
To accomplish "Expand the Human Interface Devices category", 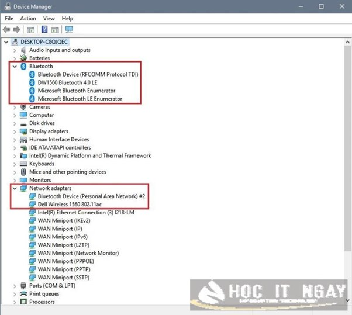I will point(15,140).
